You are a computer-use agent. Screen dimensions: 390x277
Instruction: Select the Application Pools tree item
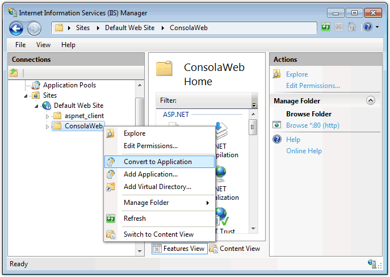click(69, 85)
